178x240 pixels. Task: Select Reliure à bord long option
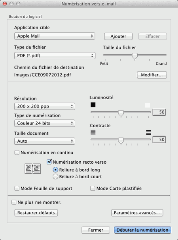click(55, 170)
